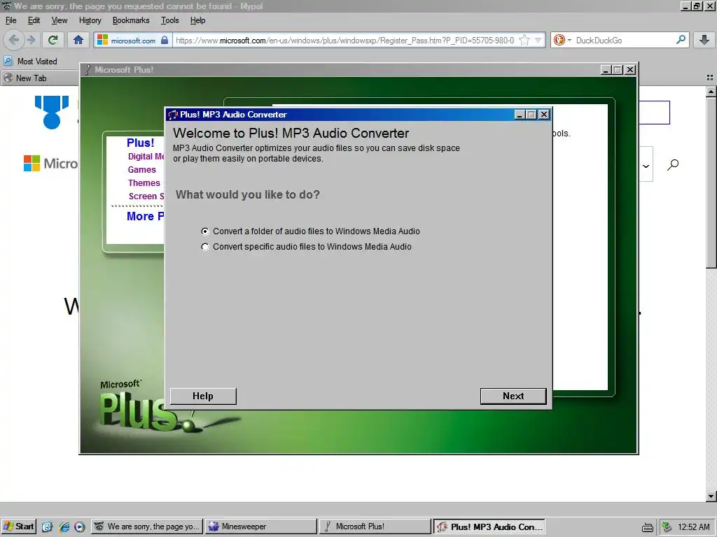Switch to Minesweeper on the taskbar
717x537 pixels.
(260, 527)
